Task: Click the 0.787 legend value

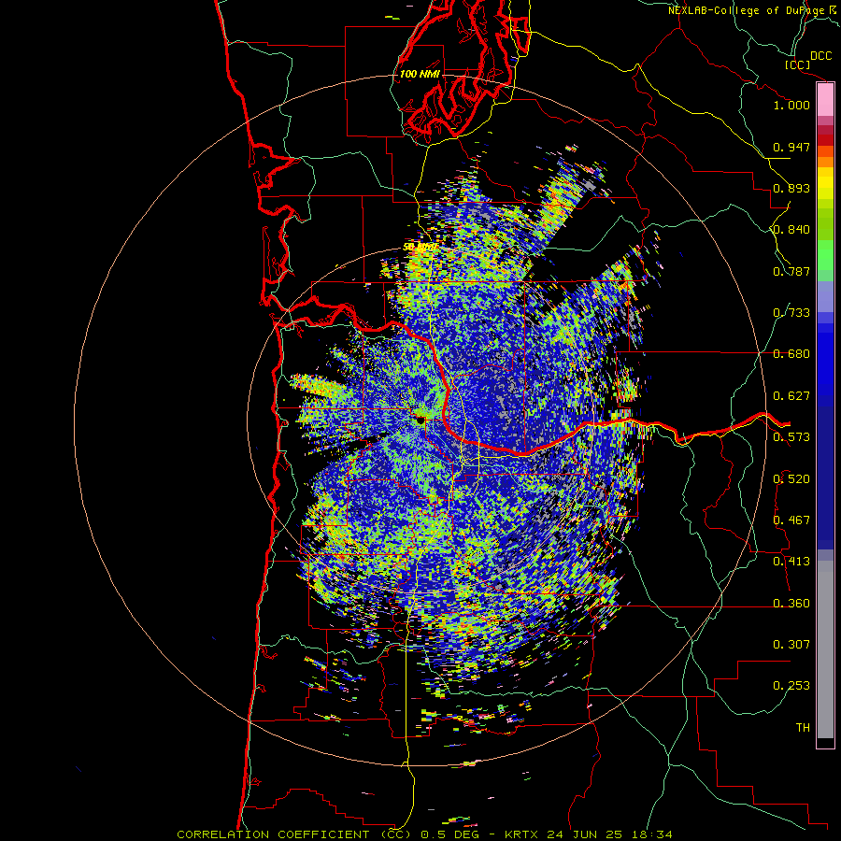Action: (x=791, y=271)
